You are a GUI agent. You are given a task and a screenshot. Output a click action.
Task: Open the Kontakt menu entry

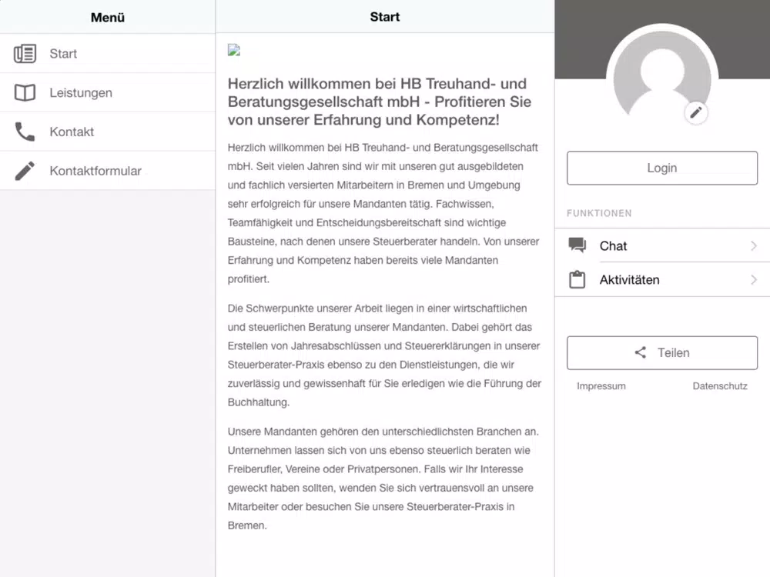108,132
